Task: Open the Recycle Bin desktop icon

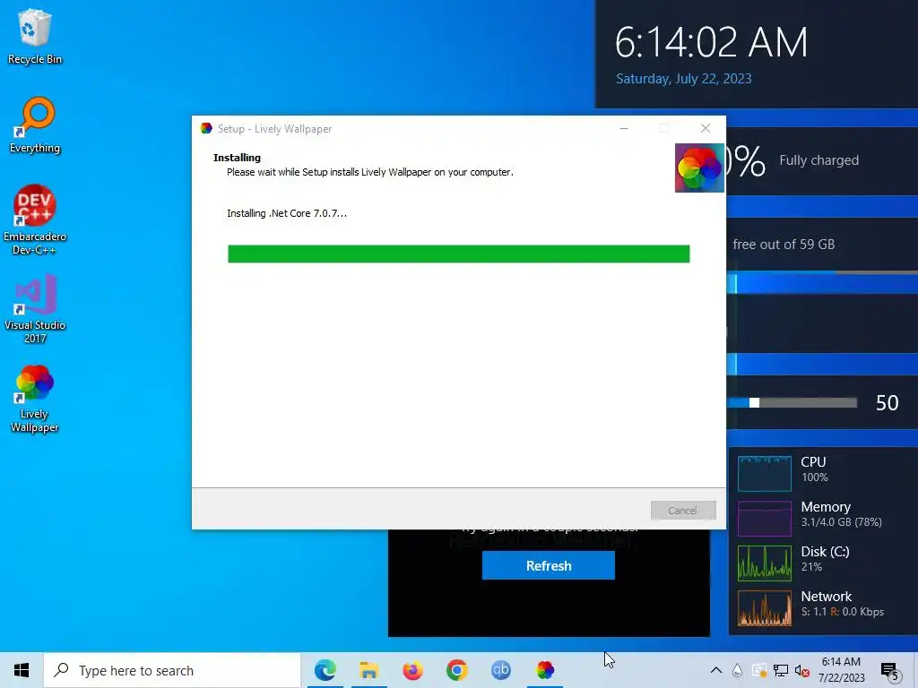Action: (x=35, y=36)
